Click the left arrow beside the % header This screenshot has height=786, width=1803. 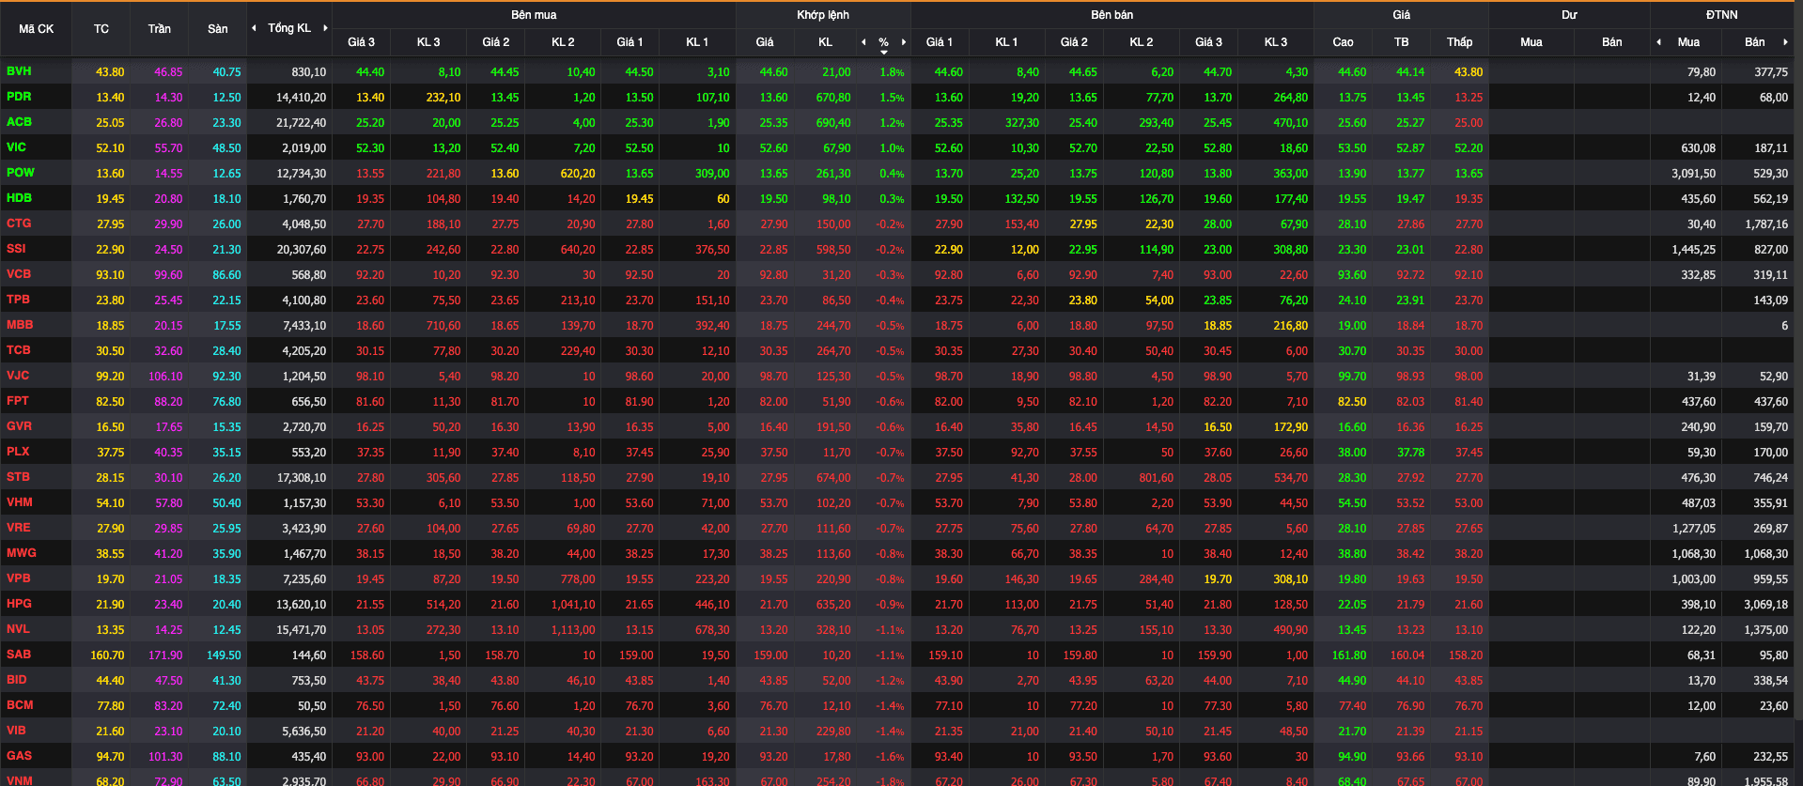863,42
